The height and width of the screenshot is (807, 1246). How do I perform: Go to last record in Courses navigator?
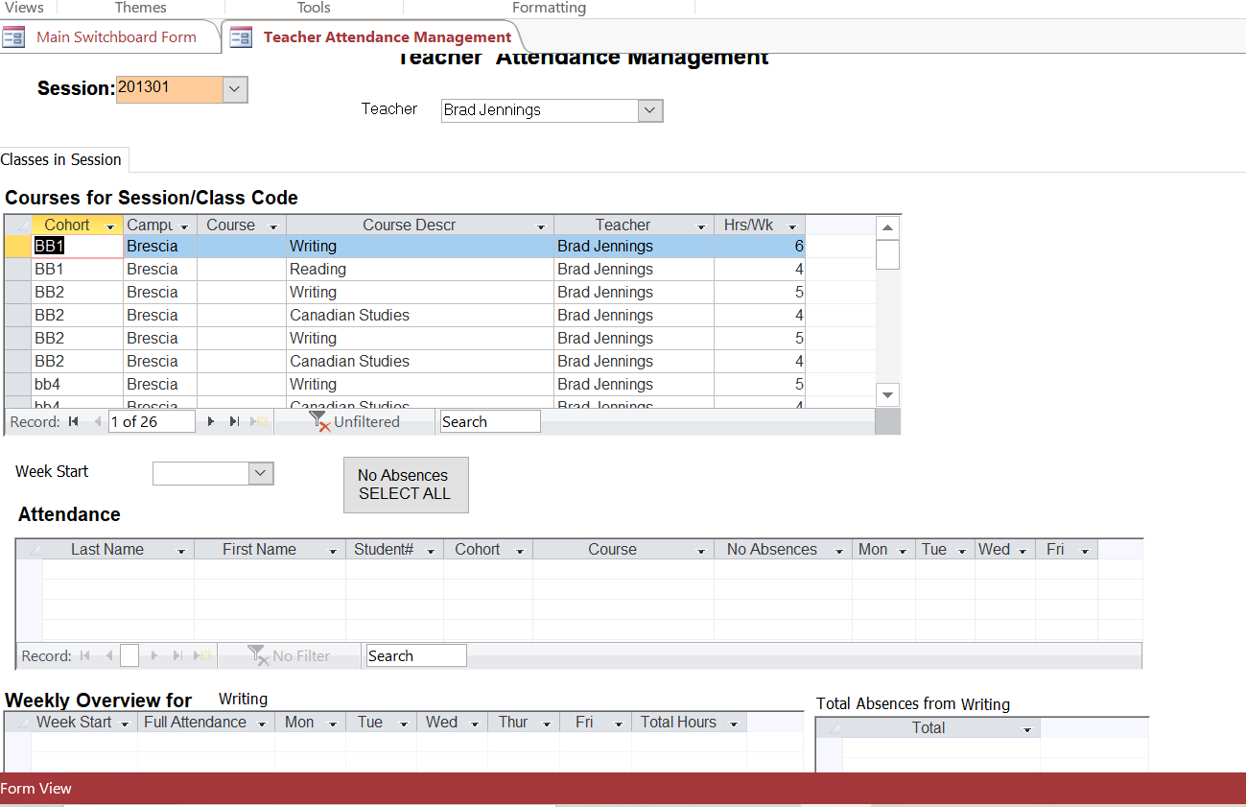(x=234, y=421)
